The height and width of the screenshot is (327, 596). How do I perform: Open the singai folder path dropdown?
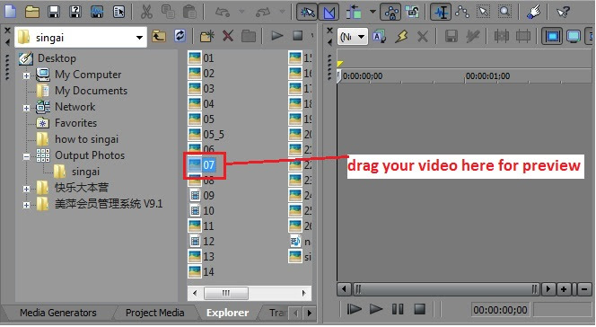(x=139, y=37)
